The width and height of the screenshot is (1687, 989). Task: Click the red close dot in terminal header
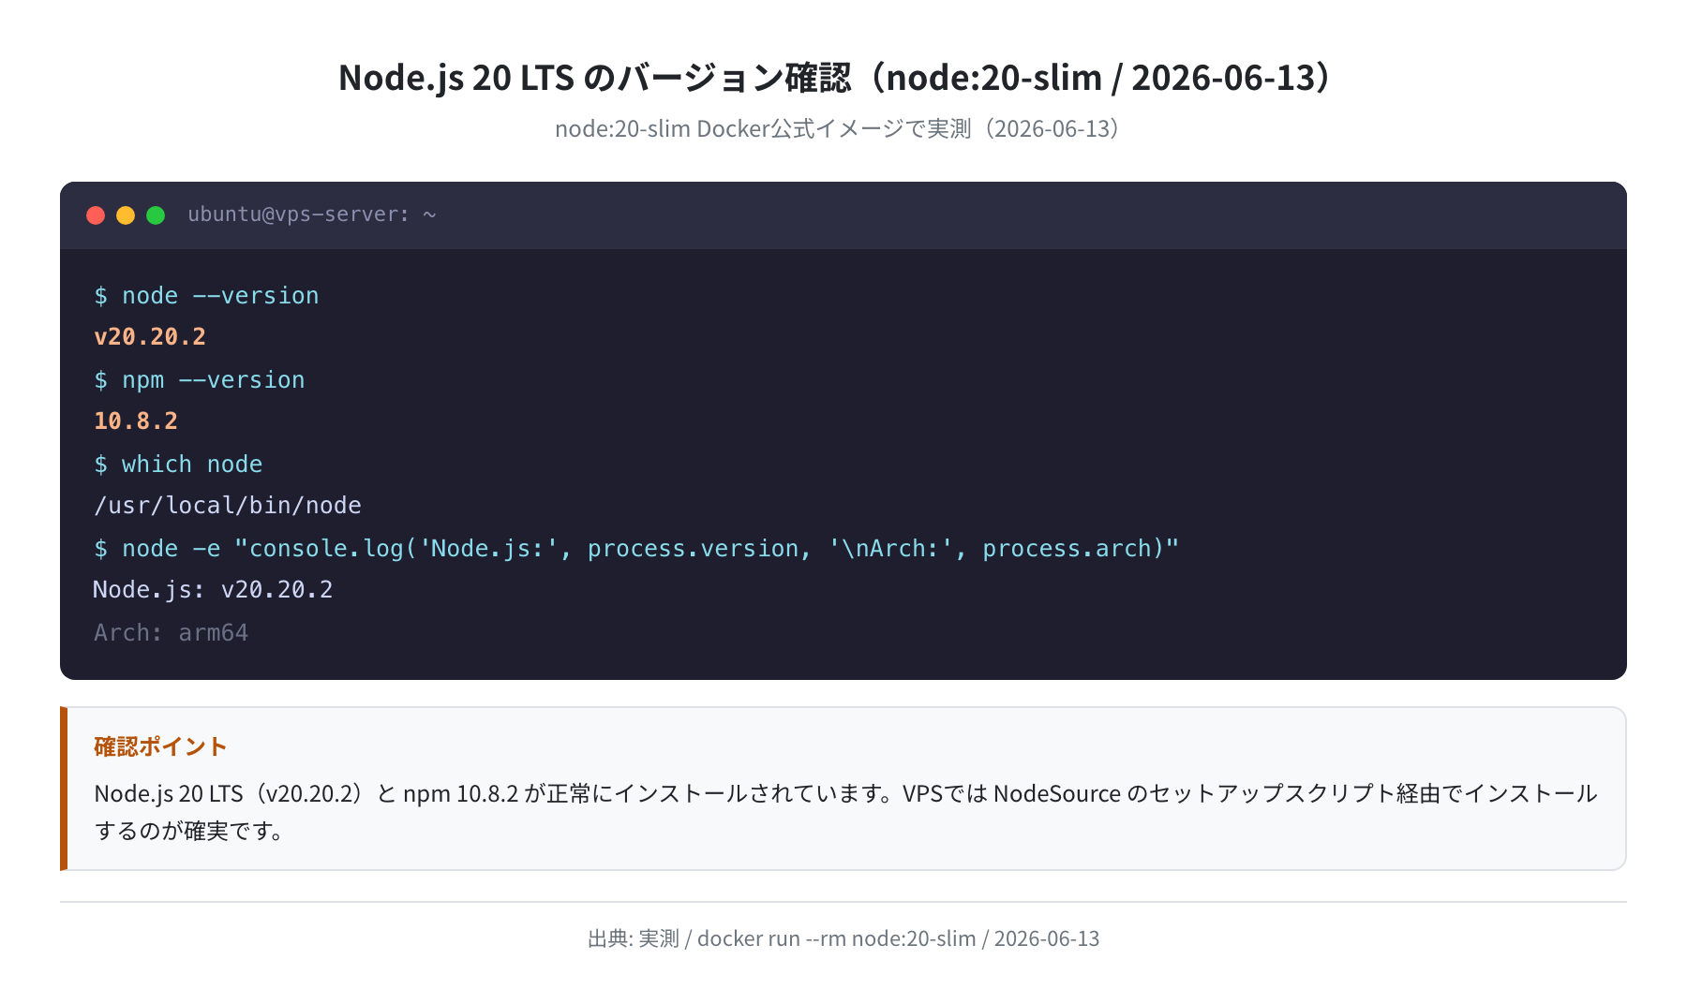point(96,215)
